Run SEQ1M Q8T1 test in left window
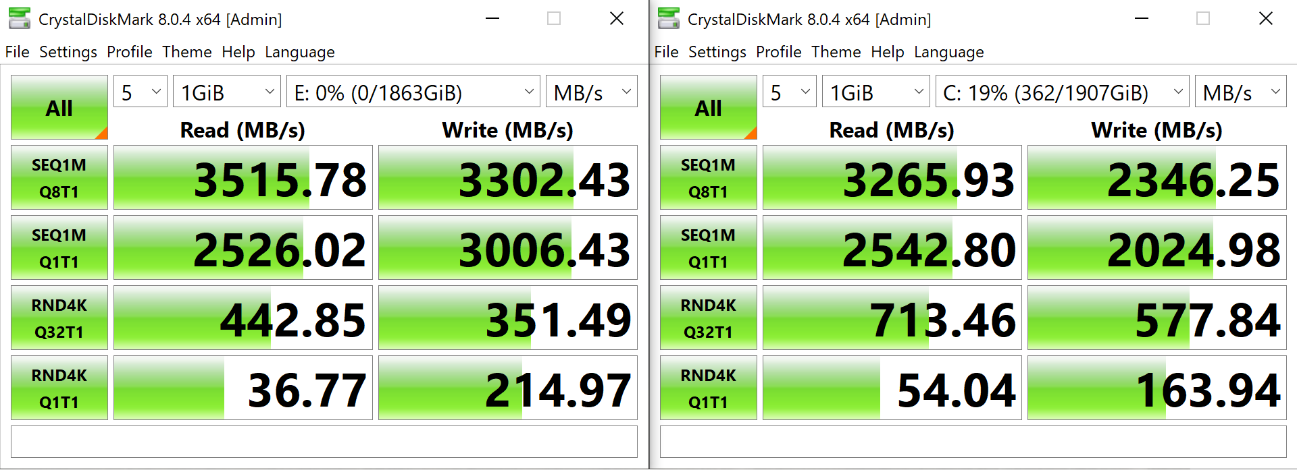The width and height of the screenshot is (1297, 472). [59, 177]
